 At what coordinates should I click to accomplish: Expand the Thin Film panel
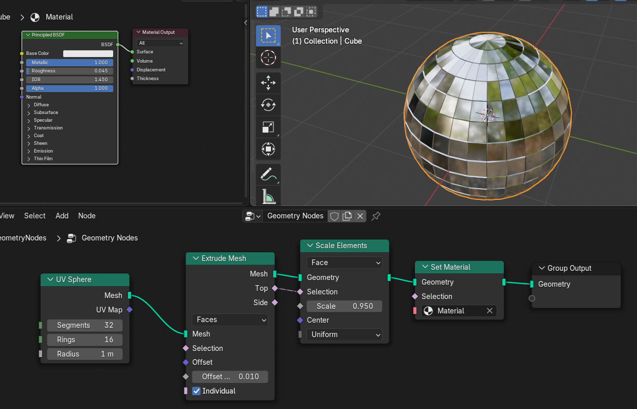pyautogui.click(x=29, y=159)
